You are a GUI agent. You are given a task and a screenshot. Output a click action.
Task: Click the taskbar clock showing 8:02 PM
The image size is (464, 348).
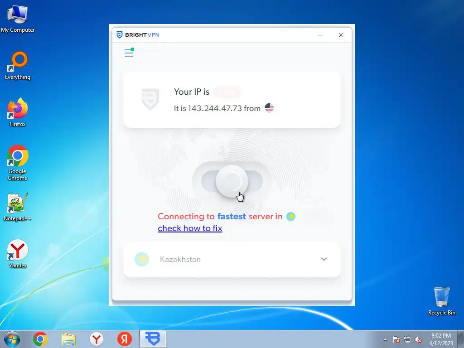[441, 339]
